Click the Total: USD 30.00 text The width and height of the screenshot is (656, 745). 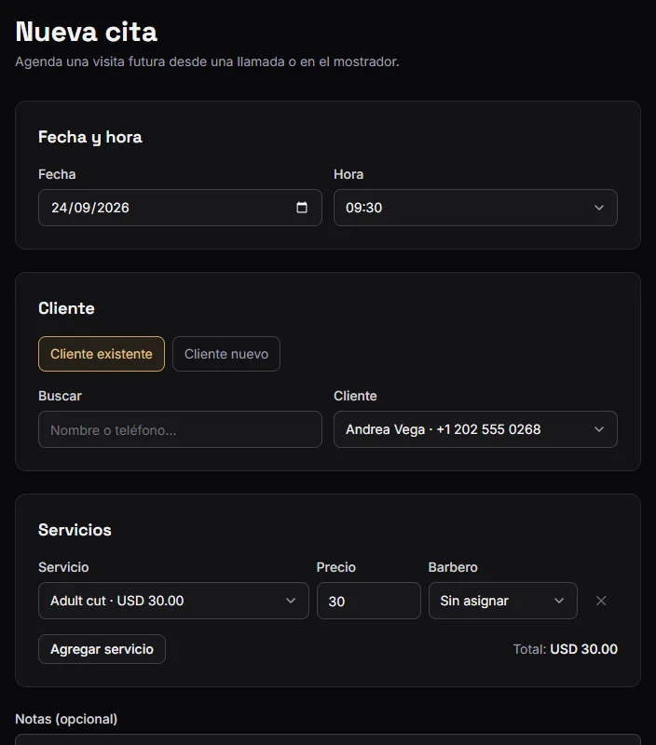(566, 649)
